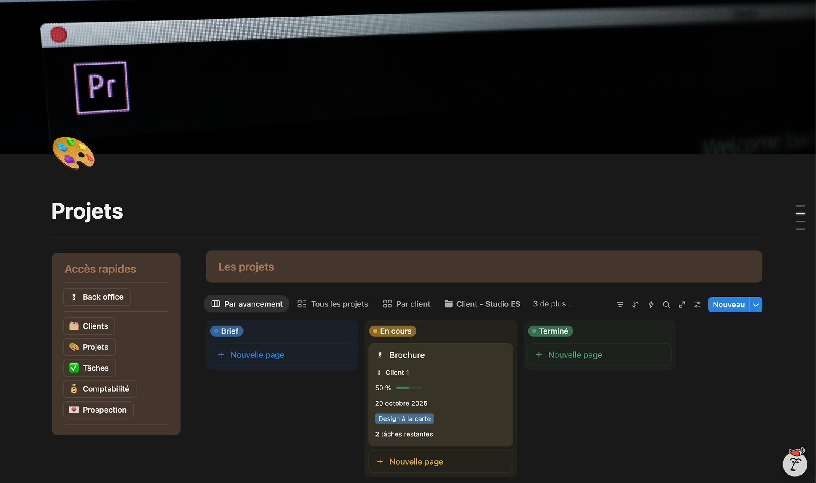Expand the Nouveau button dropdown arrow

pos(756,305)
